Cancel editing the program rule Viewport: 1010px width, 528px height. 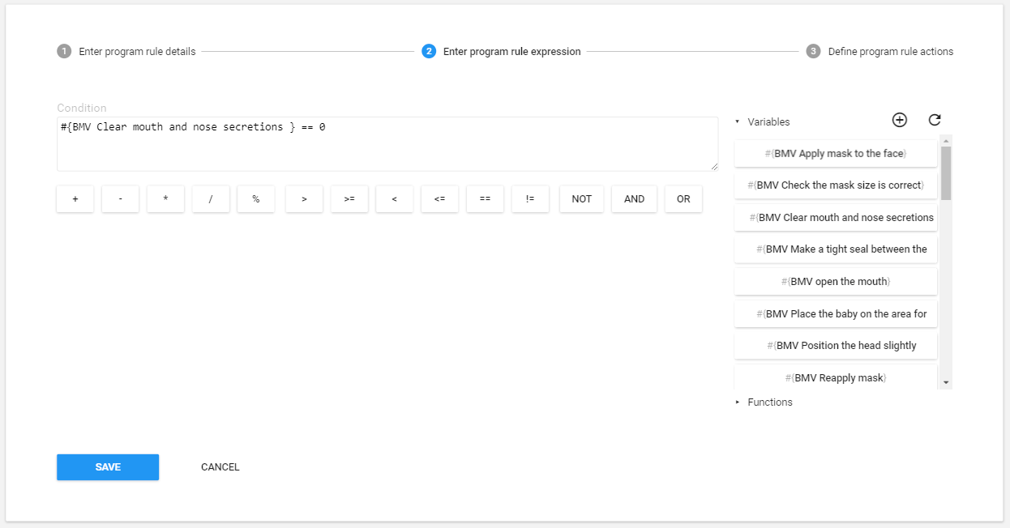220,467
